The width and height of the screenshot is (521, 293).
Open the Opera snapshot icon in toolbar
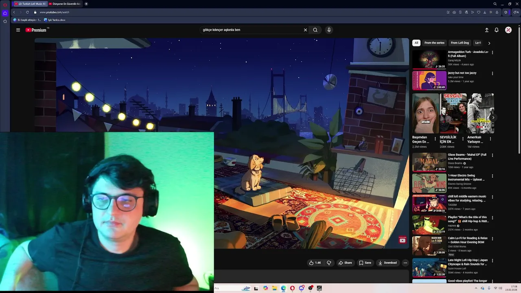[454, 12]
